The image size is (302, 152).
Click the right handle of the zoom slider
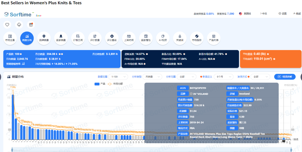pos(291,149)
